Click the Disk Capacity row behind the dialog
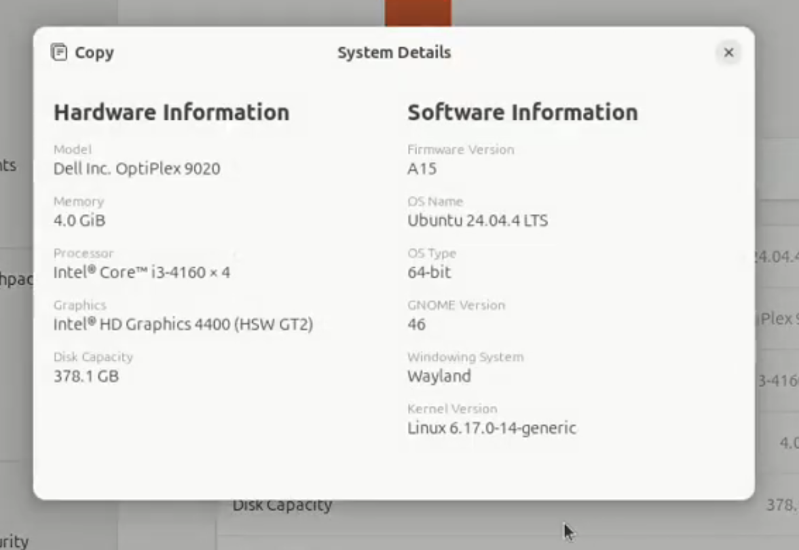The width and height of the screenshot is (799, 550). (x=282, y=506)
